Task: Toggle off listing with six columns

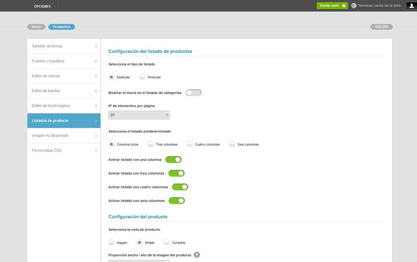Action: pos(177,201)
